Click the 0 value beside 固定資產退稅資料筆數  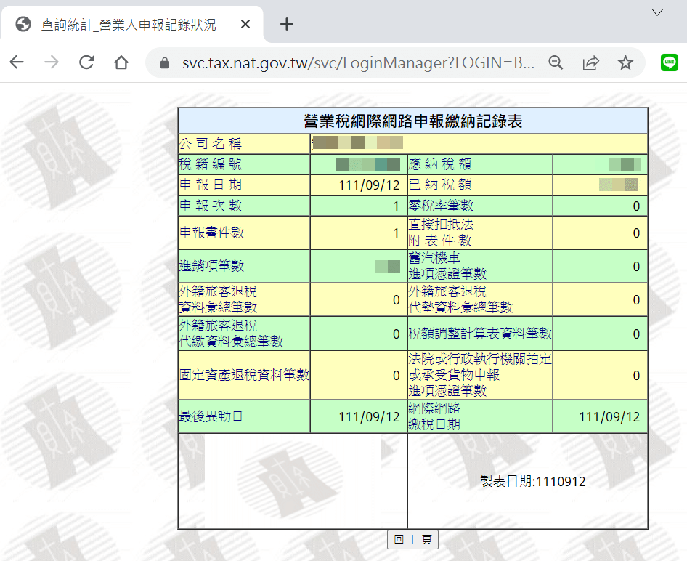396,376
